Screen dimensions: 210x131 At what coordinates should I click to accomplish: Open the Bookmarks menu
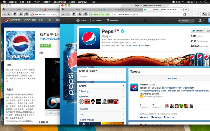[x=60, y=2]
